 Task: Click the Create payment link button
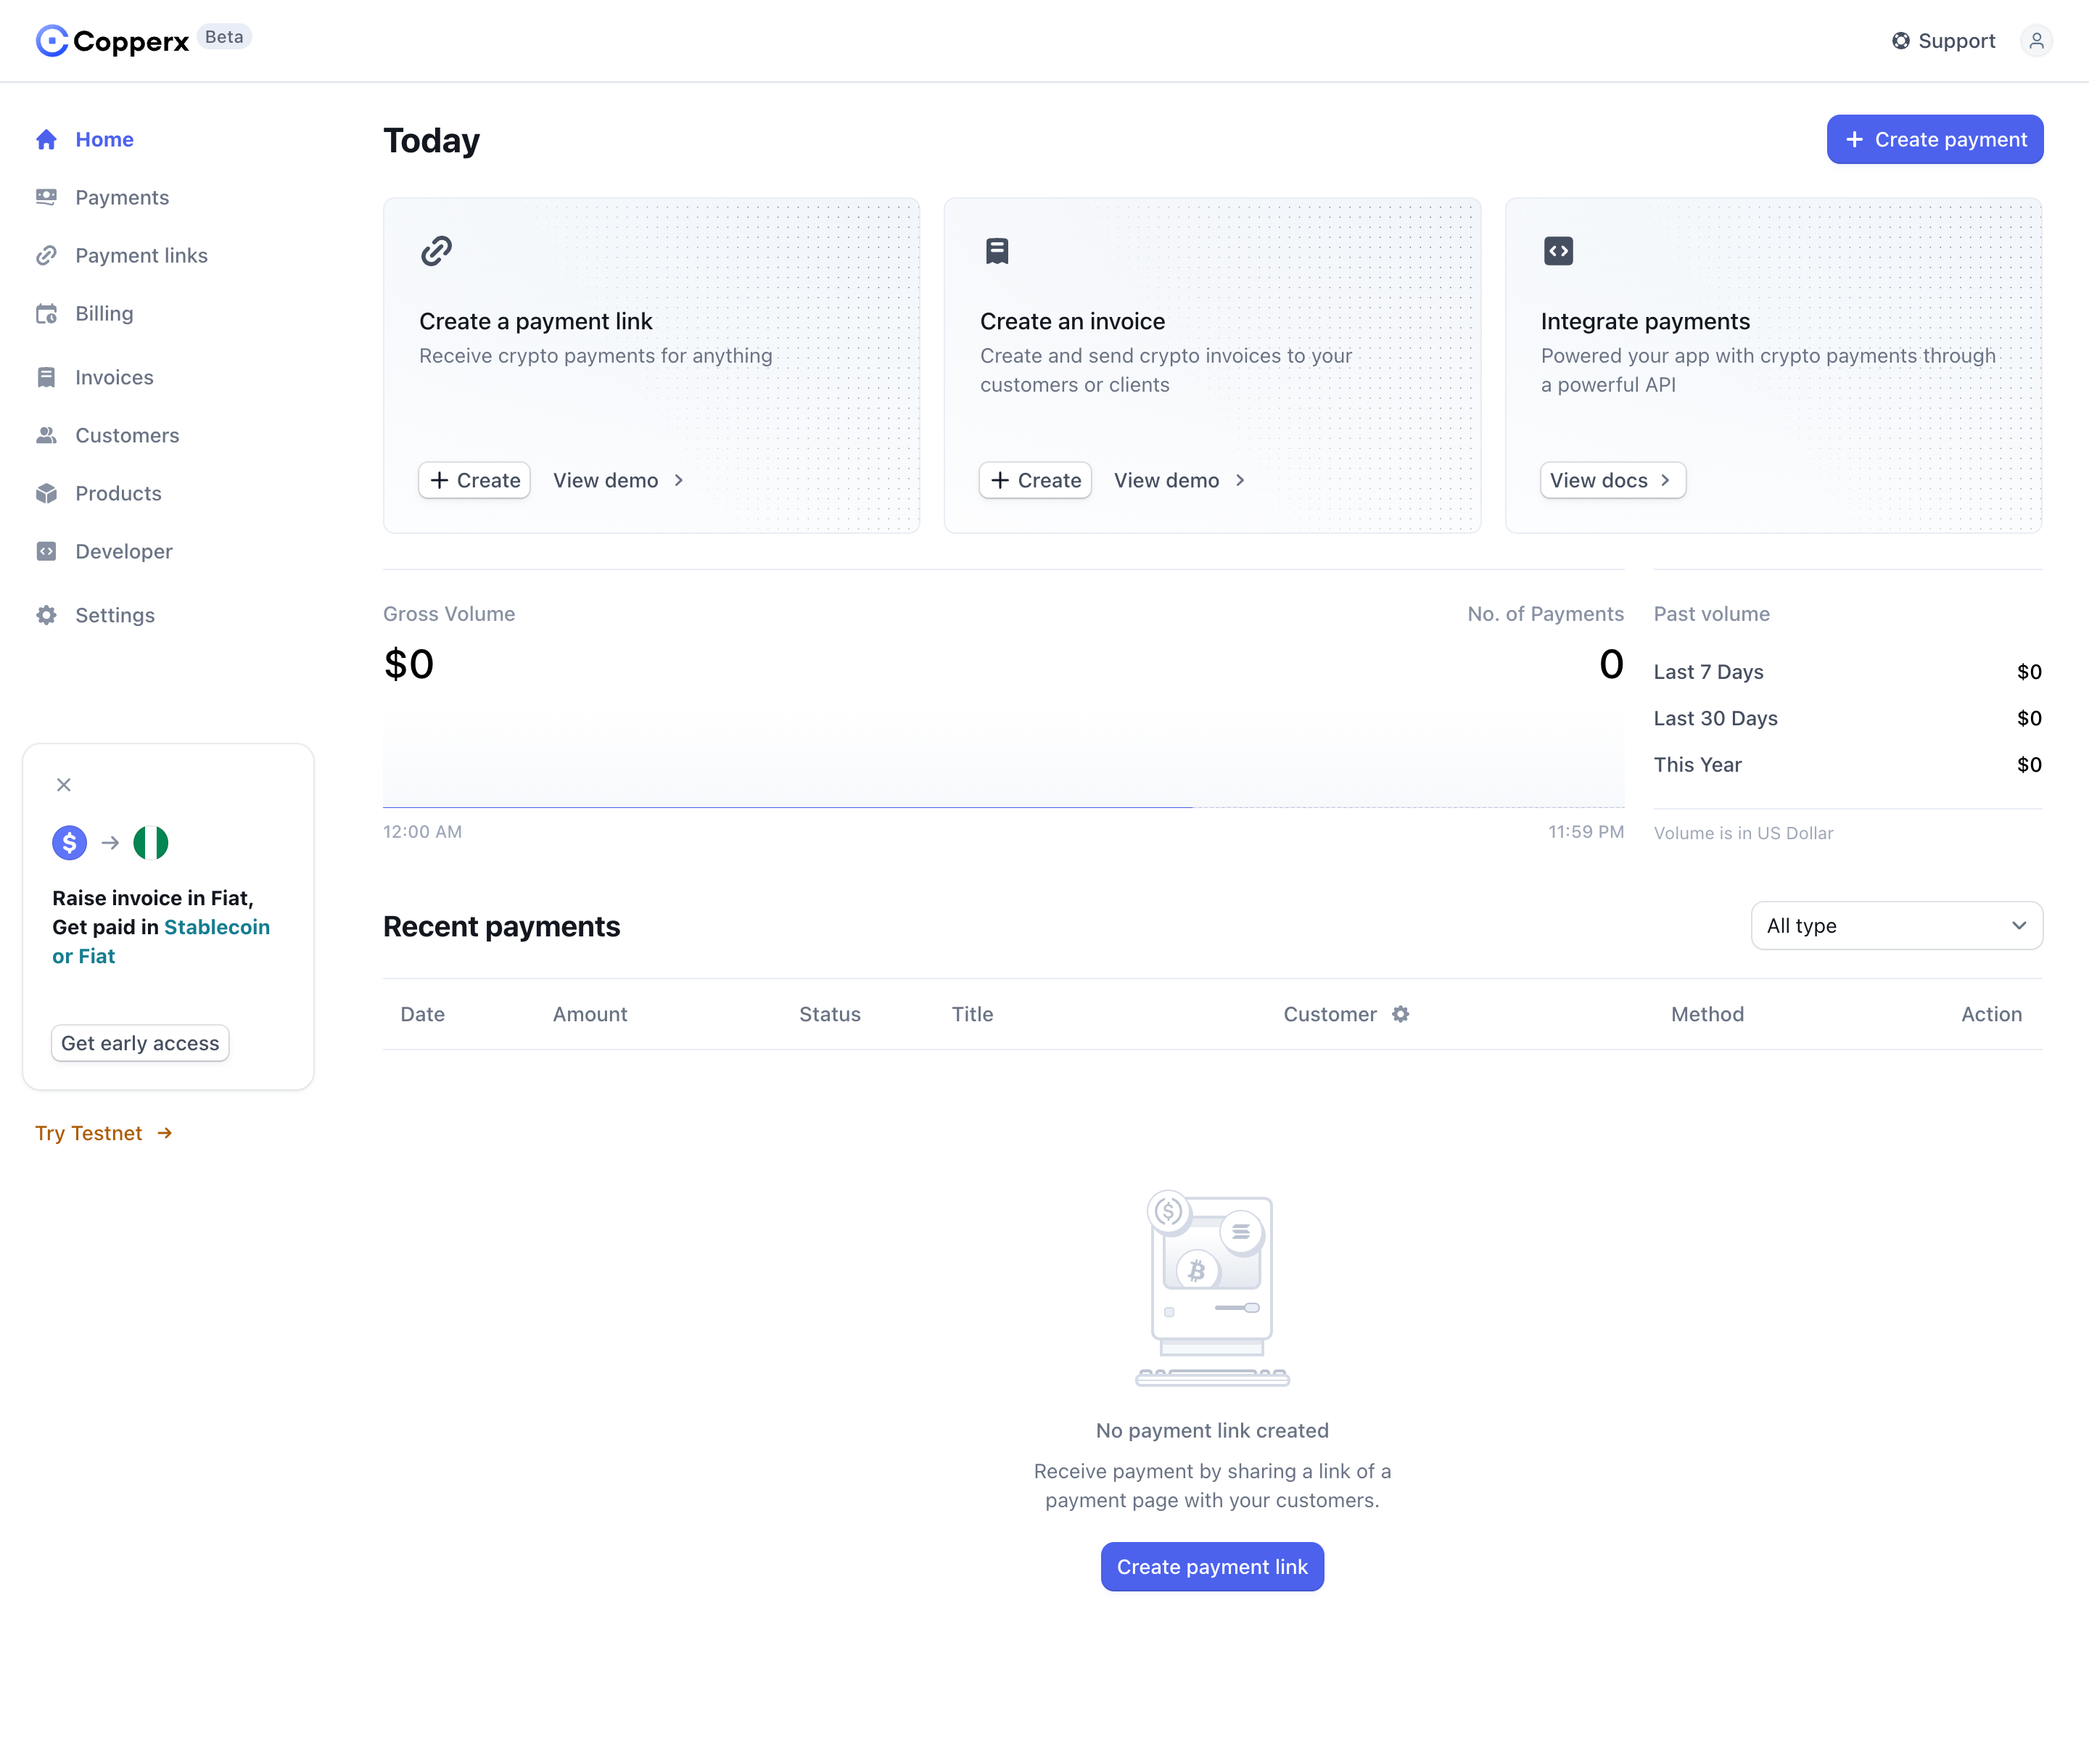(x=1212, y=1566)
